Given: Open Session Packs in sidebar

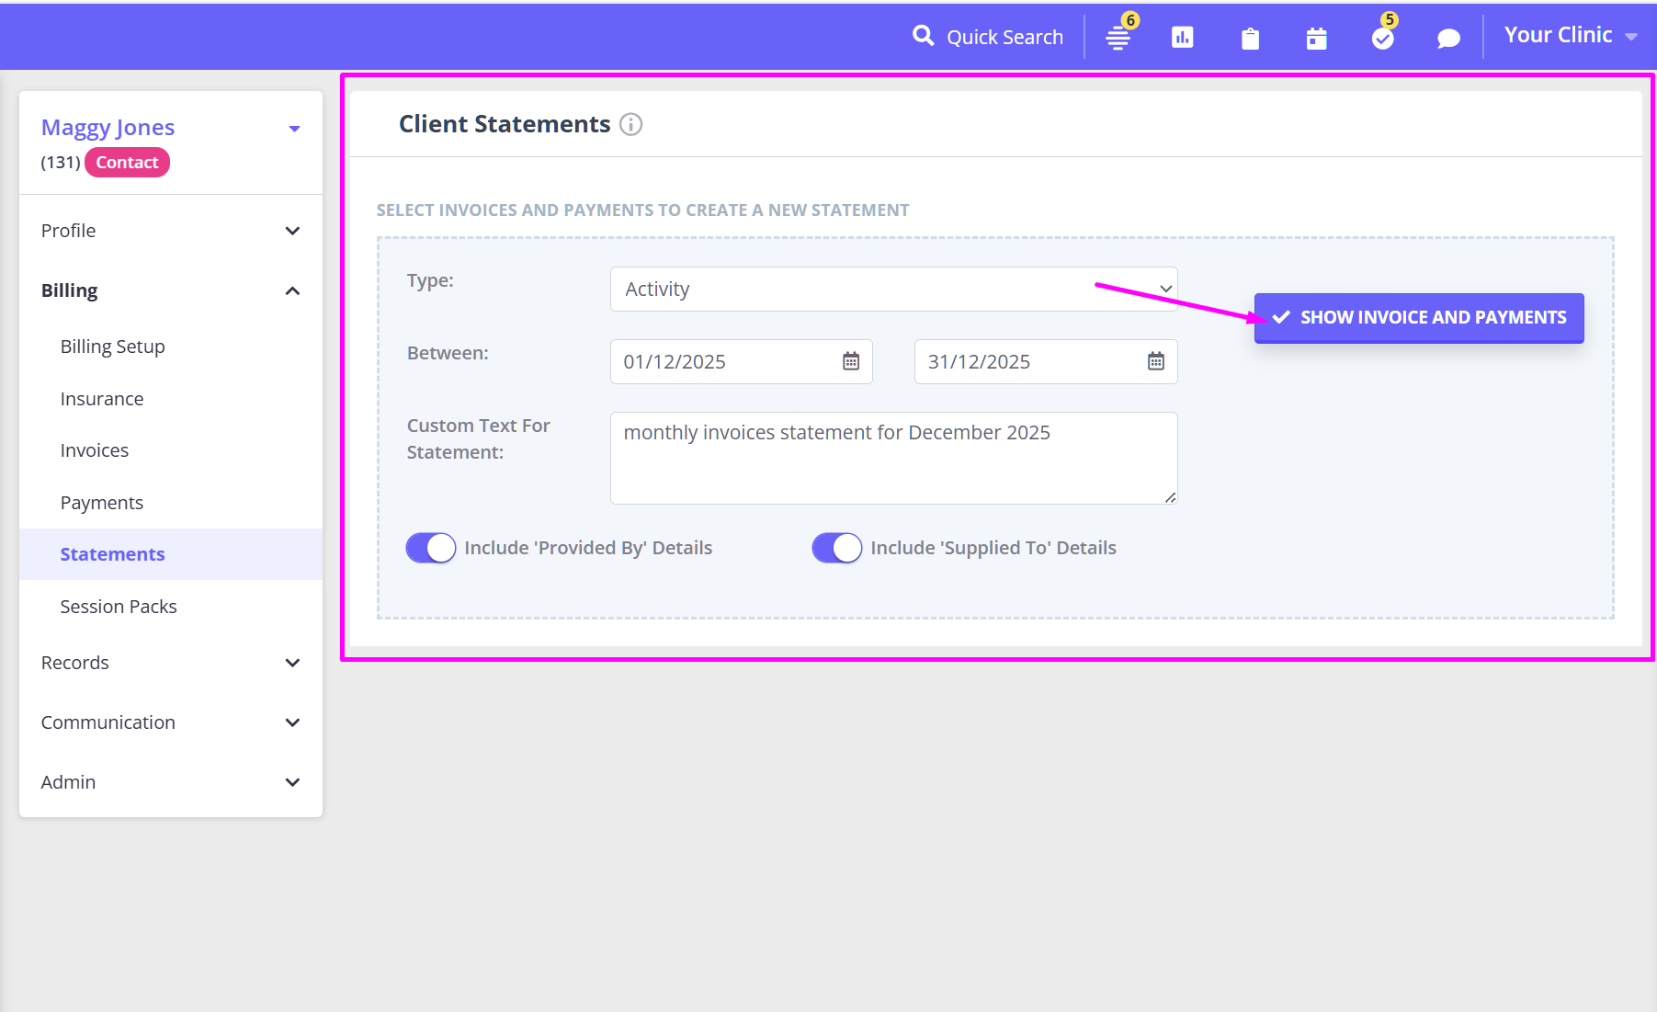Looking at the screenshot, I should [x=119, y=607].
